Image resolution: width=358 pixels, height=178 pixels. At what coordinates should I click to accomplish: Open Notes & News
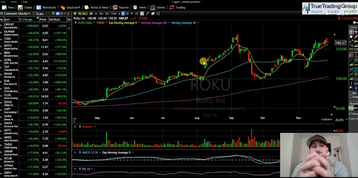pyautogui.click(x=97, y=8)
